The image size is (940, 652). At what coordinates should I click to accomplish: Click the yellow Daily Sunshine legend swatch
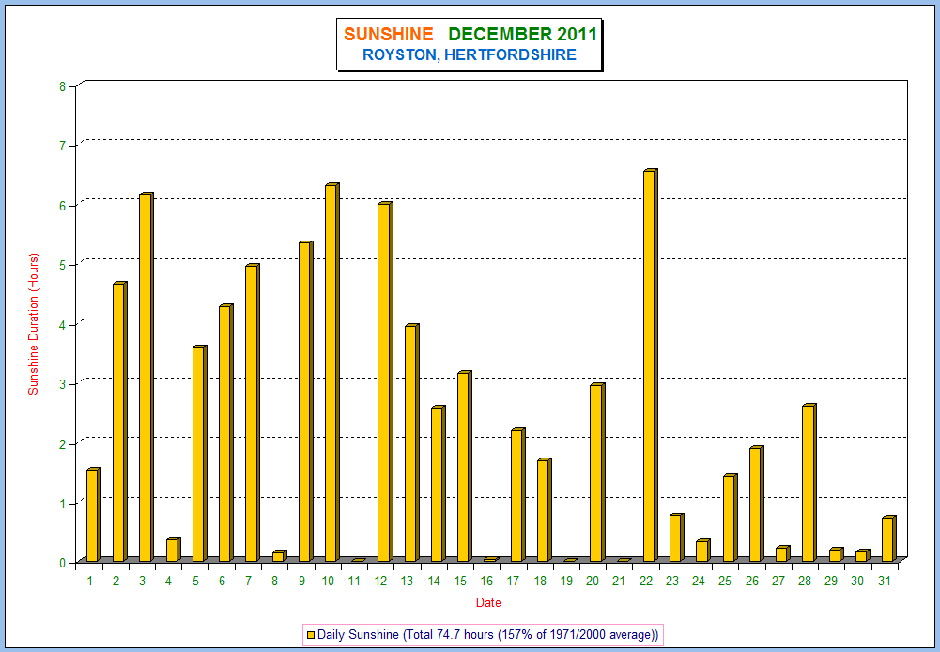pos(311,634)
